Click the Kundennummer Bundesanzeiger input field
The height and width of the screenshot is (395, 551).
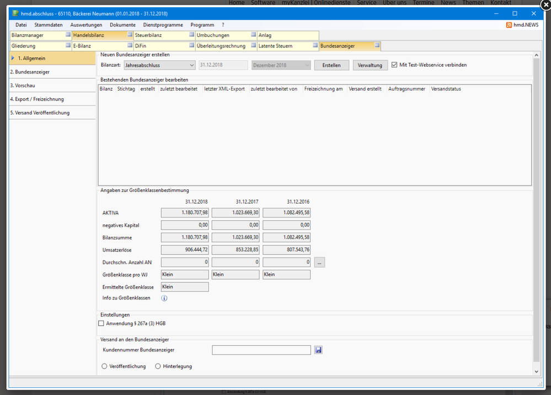tap(261, 350)
